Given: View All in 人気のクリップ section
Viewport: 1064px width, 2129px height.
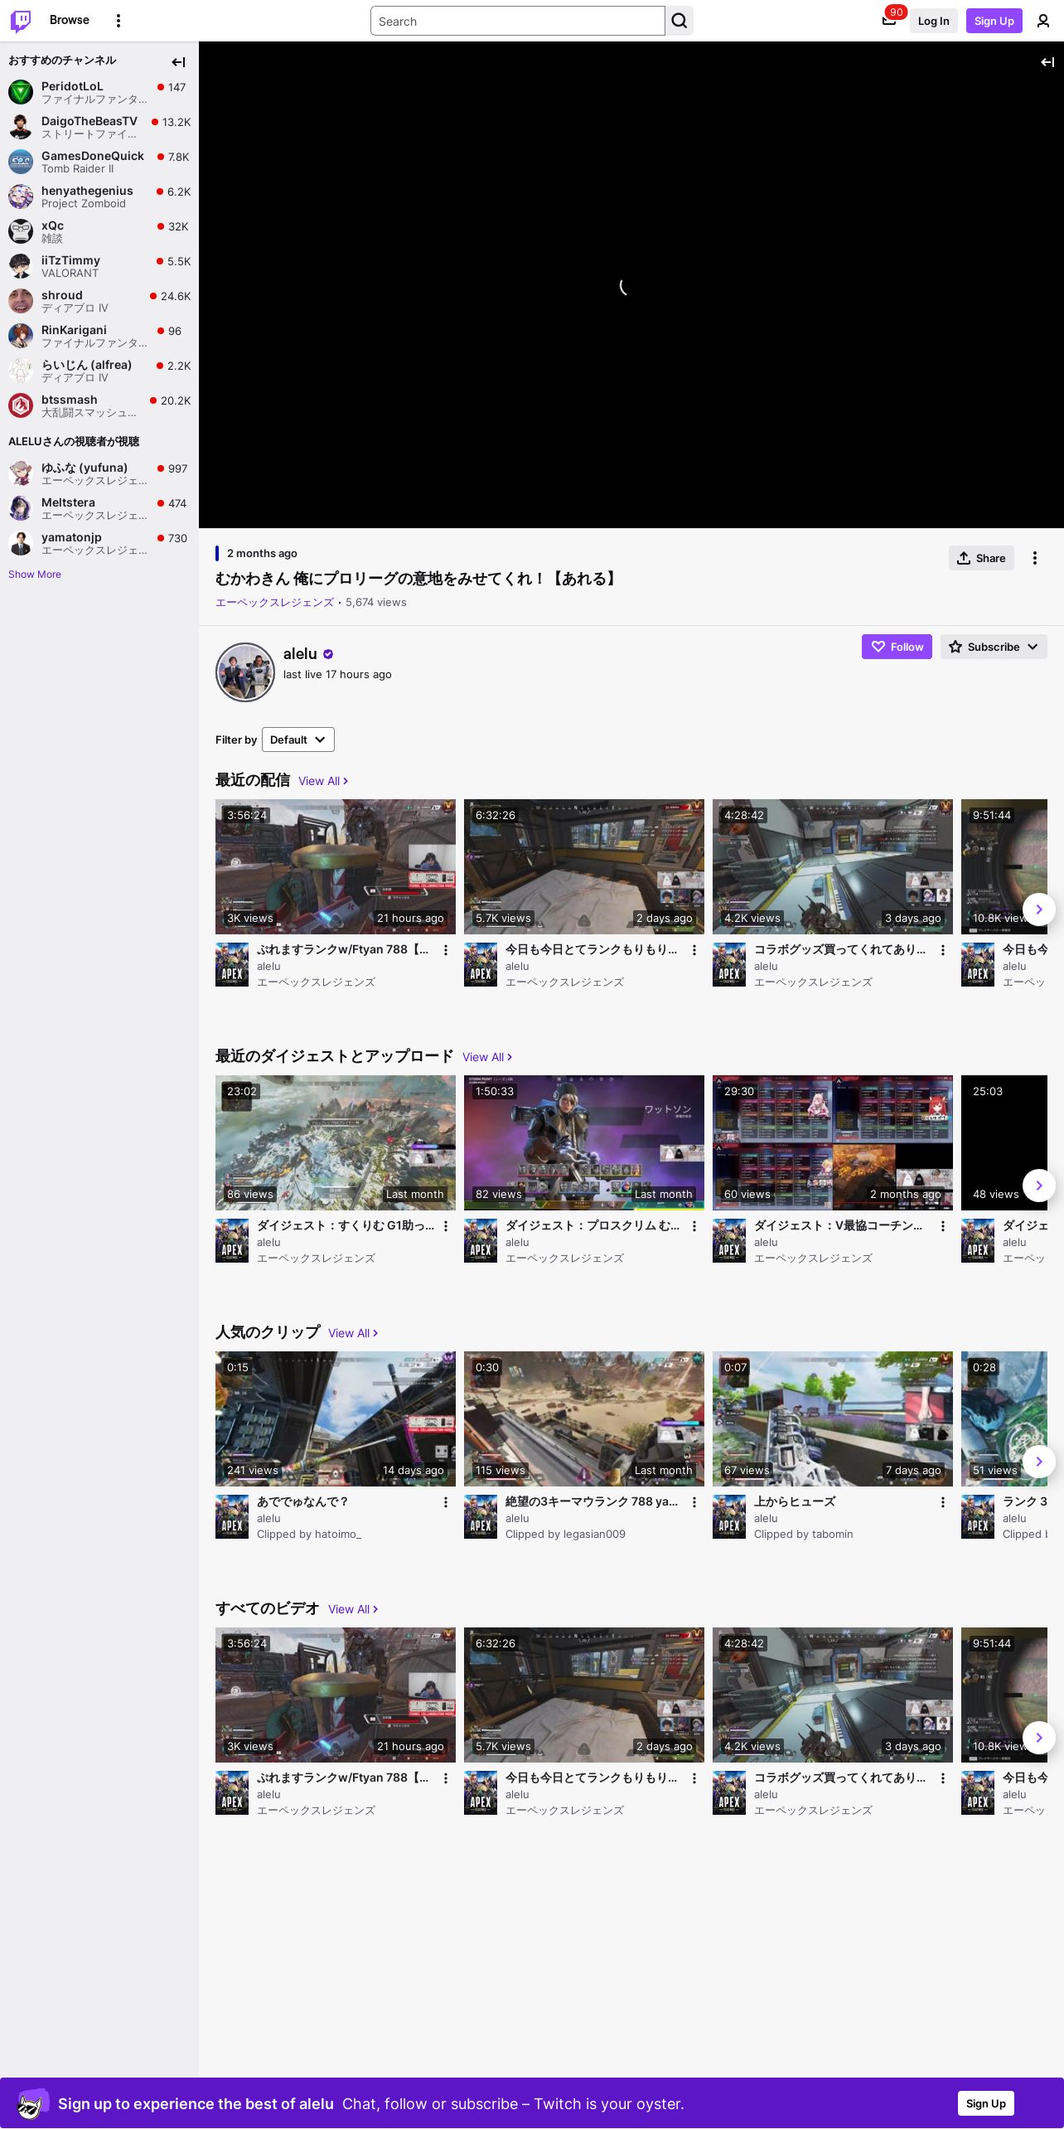Looking at the screenshot, I should (353, 1333).
